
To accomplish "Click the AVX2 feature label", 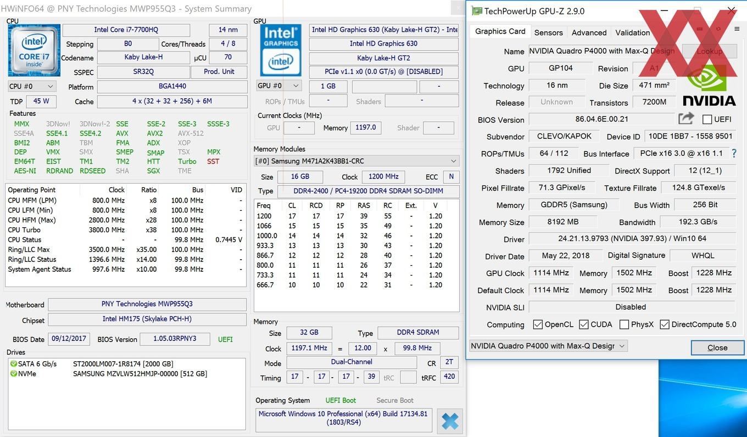I will 155,133.
